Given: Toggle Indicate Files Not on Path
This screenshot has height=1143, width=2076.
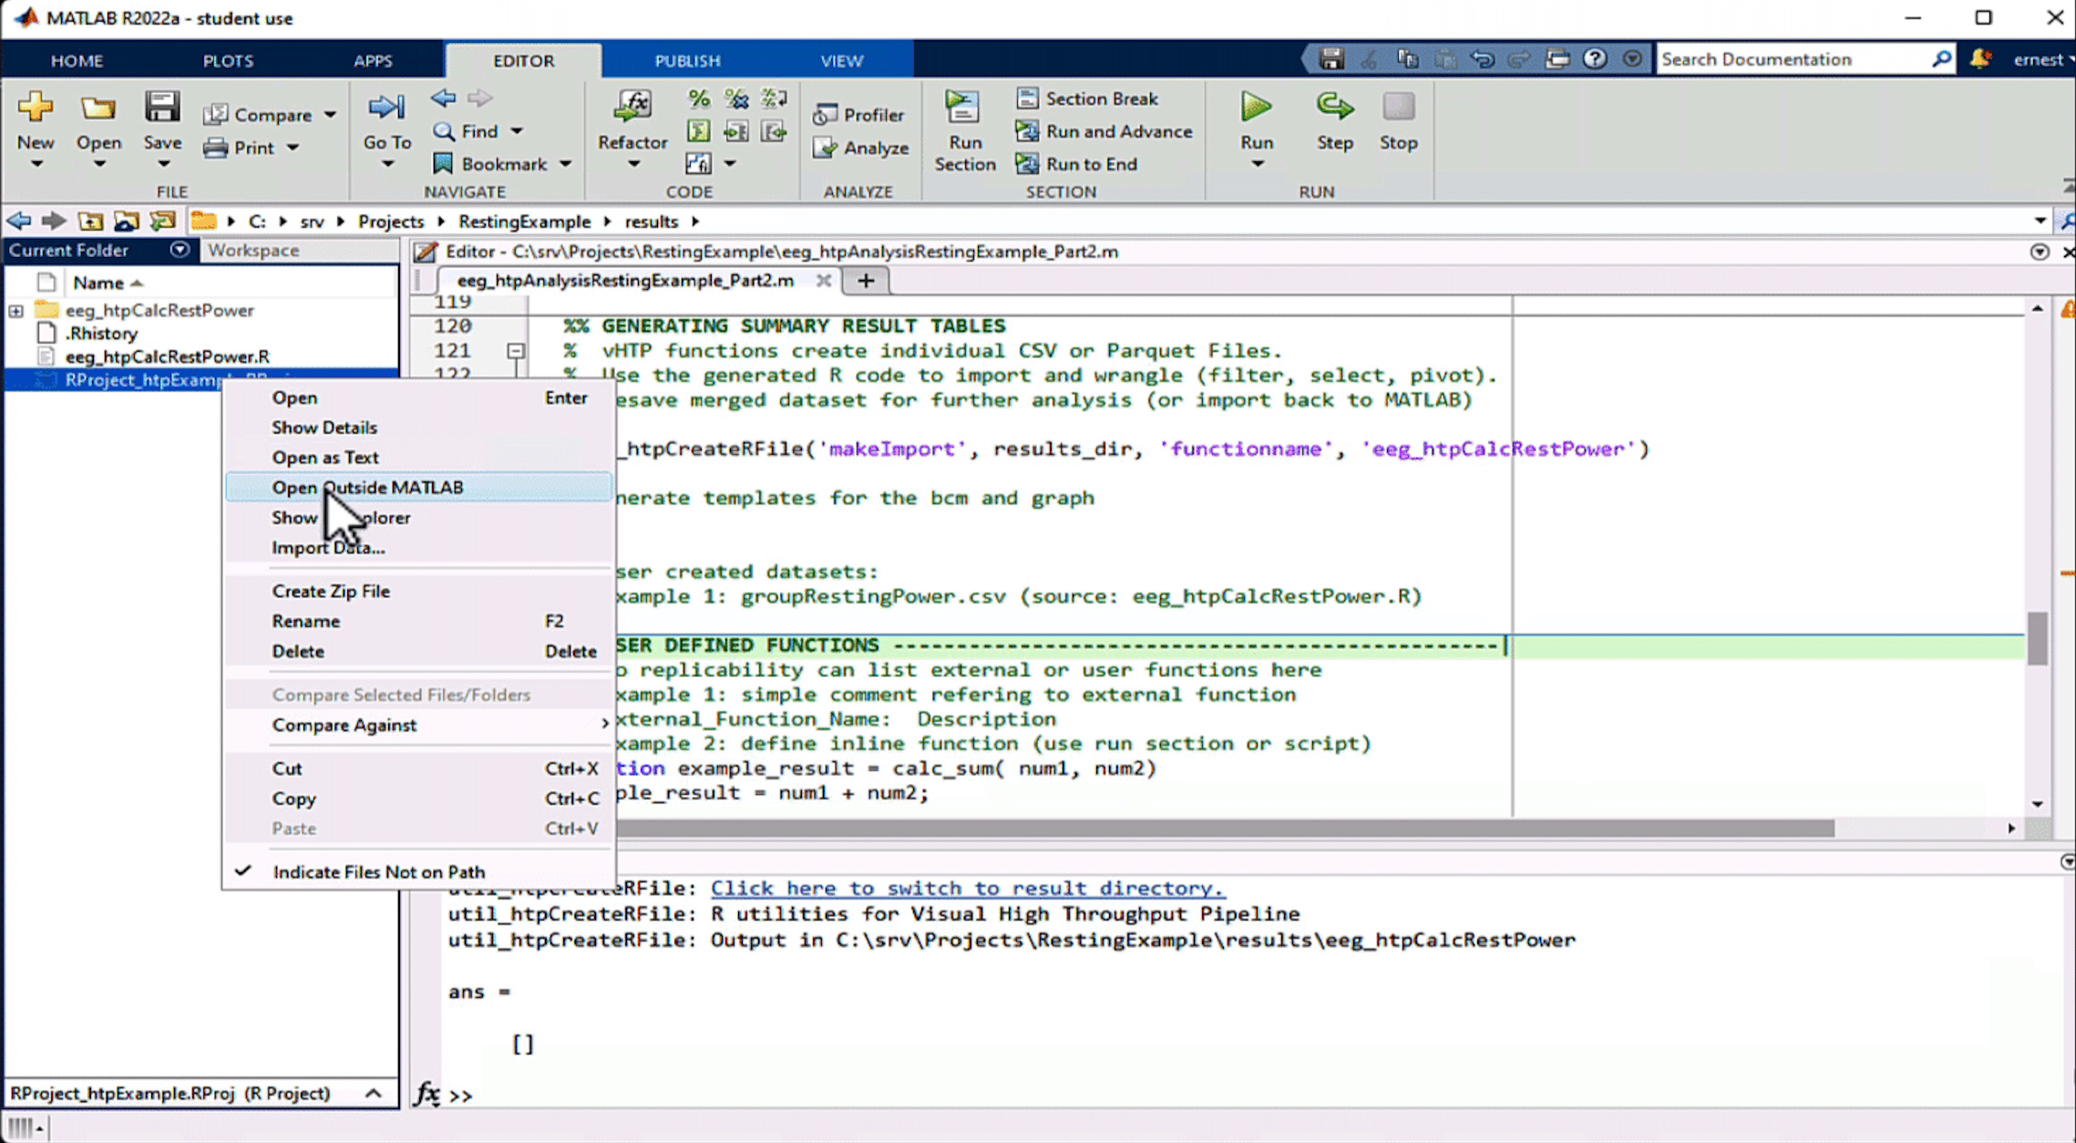Looking at the screenshot, I should (x=378, y=872).
